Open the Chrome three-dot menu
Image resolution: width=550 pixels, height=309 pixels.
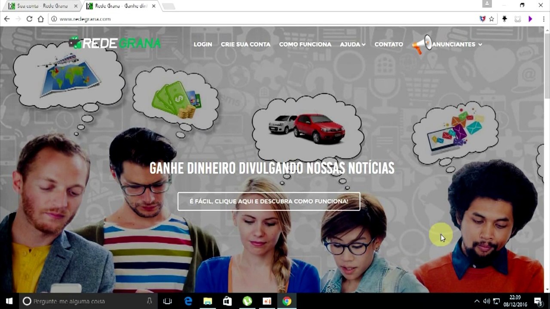(x=544, y=19)
